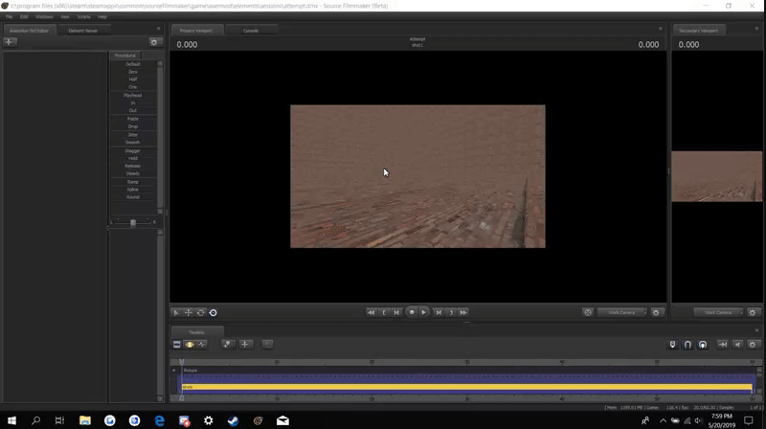Adjust the left-right preset slider handle
This screenshot has height=429, width=766.
(133, 222)
